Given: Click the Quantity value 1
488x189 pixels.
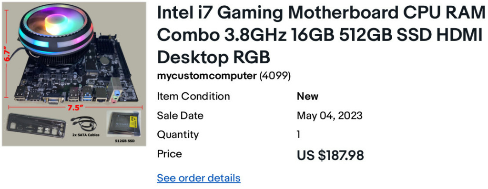Looking at the screenshot, I should point(299,135).
